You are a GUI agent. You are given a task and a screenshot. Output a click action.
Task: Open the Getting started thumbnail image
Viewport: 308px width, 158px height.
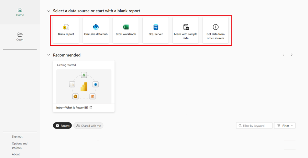point(84,86)
